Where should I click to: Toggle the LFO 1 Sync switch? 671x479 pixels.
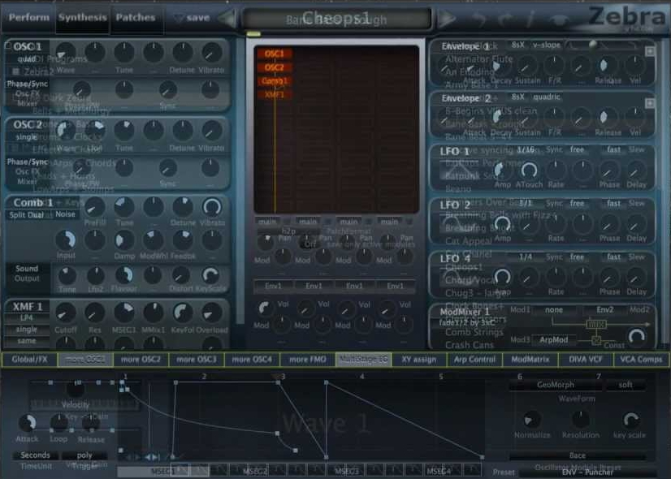coord(554,149)
